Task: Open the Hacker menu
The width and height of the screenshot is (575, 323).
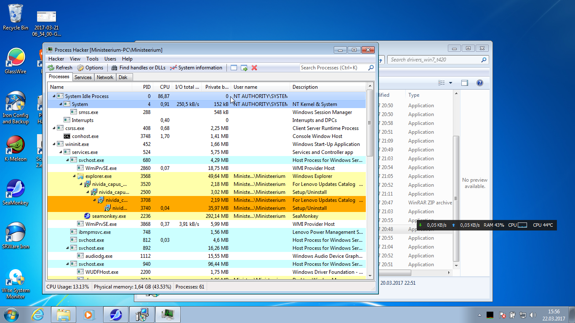Action: 56,59
